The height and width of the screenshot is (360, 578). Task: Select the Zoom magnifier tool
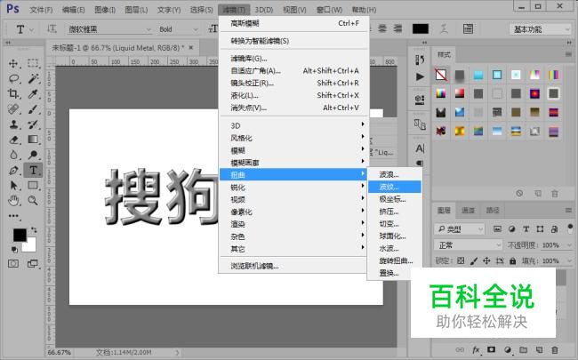click(33, 201)
